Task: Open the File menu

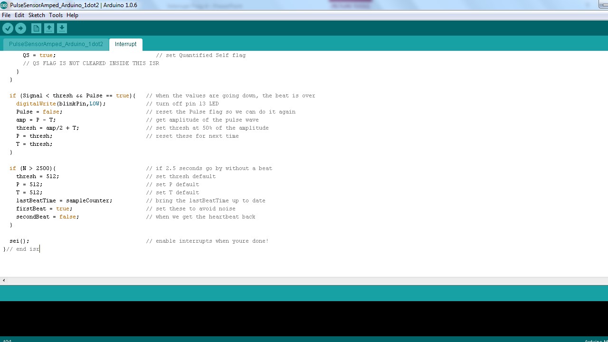Action: tap(6, 15)
